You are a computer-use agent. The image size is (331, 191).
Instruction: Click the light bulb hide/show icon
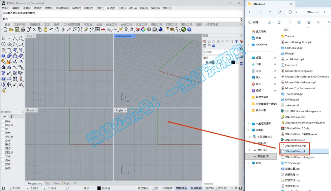coord(126,29)
